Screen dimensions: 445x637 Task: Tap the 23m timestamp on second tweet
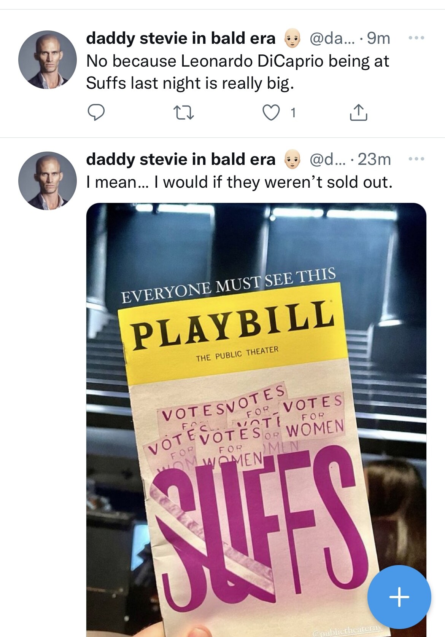point(374,159)
